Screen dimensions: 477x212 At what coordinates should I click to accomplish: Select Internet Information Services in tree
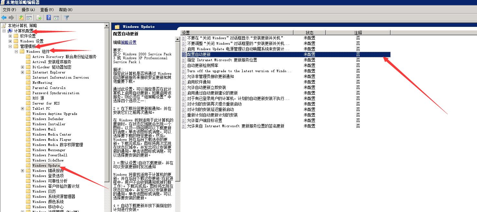tap(61, 77)
